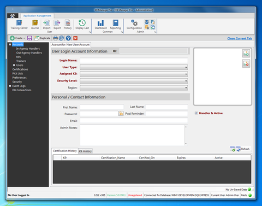Image resolution: width=262 pixels, height=206 pixels.
Task: Click the email @ toolbar icon
Action: tap(61, 38)
